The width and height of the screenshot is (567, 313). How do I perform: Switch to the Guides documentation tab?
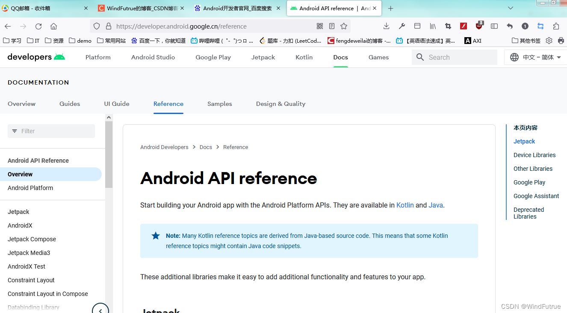point(70,104)
